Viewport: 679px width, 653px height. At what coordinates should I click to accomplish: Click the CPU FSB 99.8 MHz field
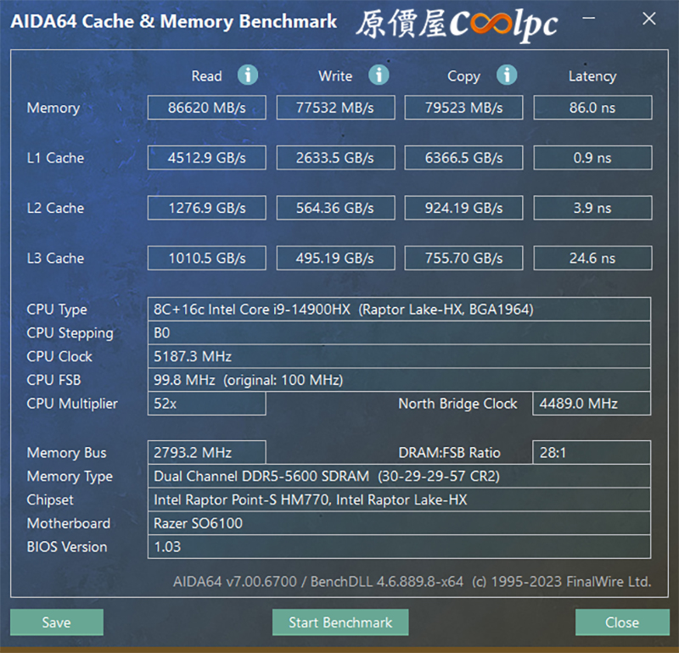(x=399, y=380)
